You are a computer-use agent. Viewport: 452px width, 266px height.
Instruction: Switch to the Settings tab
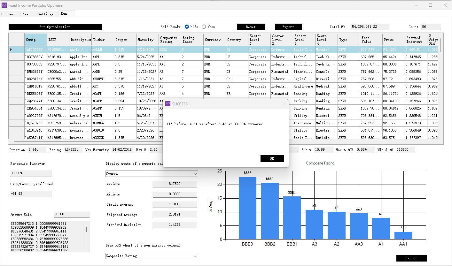[45, 14]
